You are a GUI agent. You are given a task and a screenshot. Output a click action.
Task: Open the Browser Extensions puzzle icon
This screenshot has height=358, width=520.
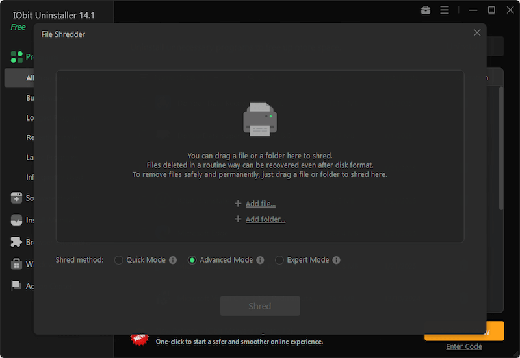click(x=16, y=242)
